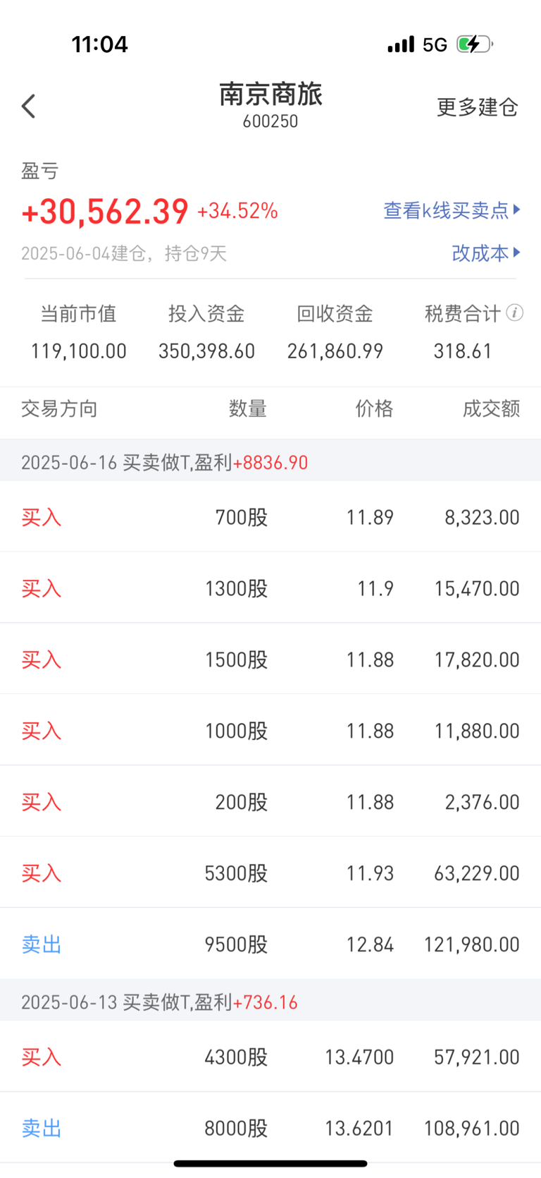Tap arrow next to 改成本
The height and width of the screenshot is (1178, 541).
pyautogui.click(x=517, y=252)
